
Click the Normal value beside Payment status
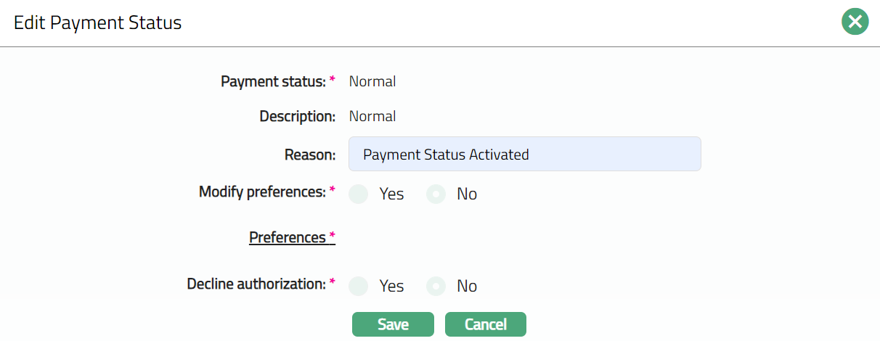[x=372, y=81]
